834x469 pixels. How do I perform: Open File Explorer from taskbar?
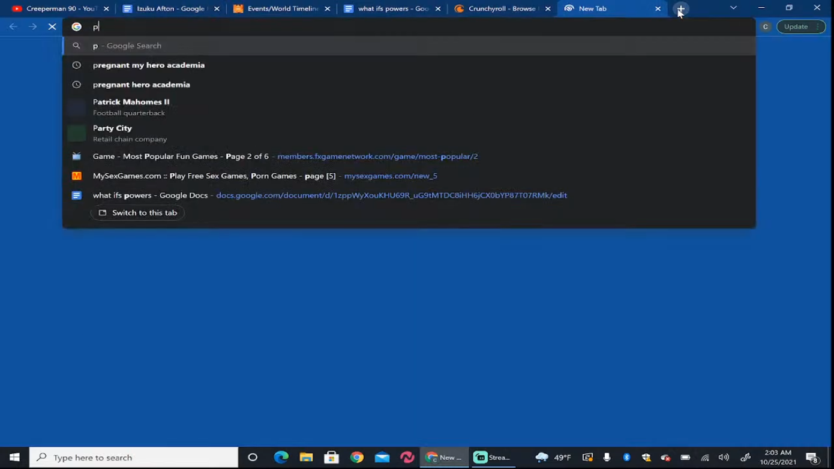pyautogui.click(x=306, y=458)
